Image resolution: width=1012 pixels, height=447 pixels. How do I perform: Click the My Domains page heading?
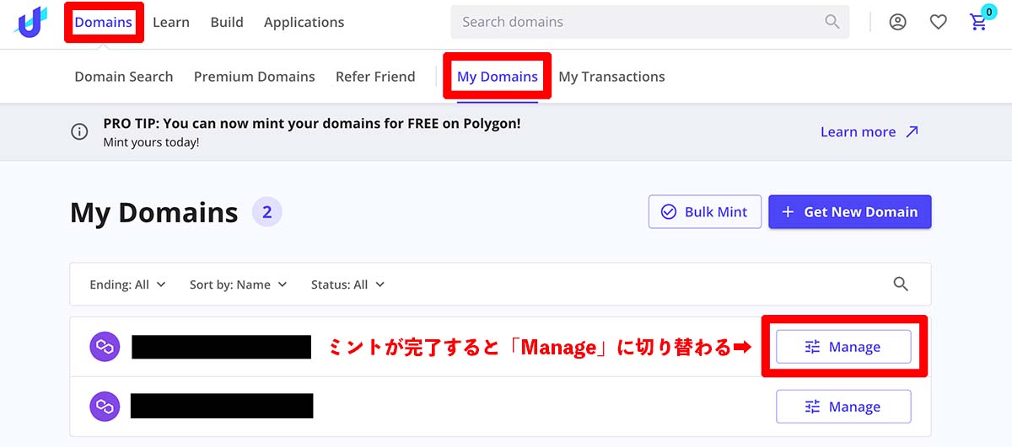tap(154, 213)
